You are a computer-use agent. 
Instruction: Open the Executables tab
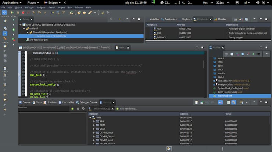point(66,102)
